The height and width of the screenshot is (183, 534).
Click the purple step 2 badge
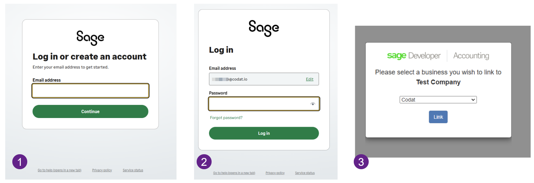coord(204,162)
